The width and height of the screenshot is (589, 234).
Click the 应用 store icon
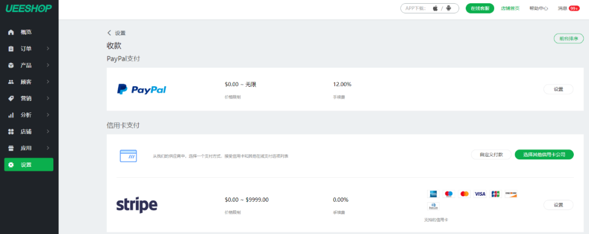point(11,148)
